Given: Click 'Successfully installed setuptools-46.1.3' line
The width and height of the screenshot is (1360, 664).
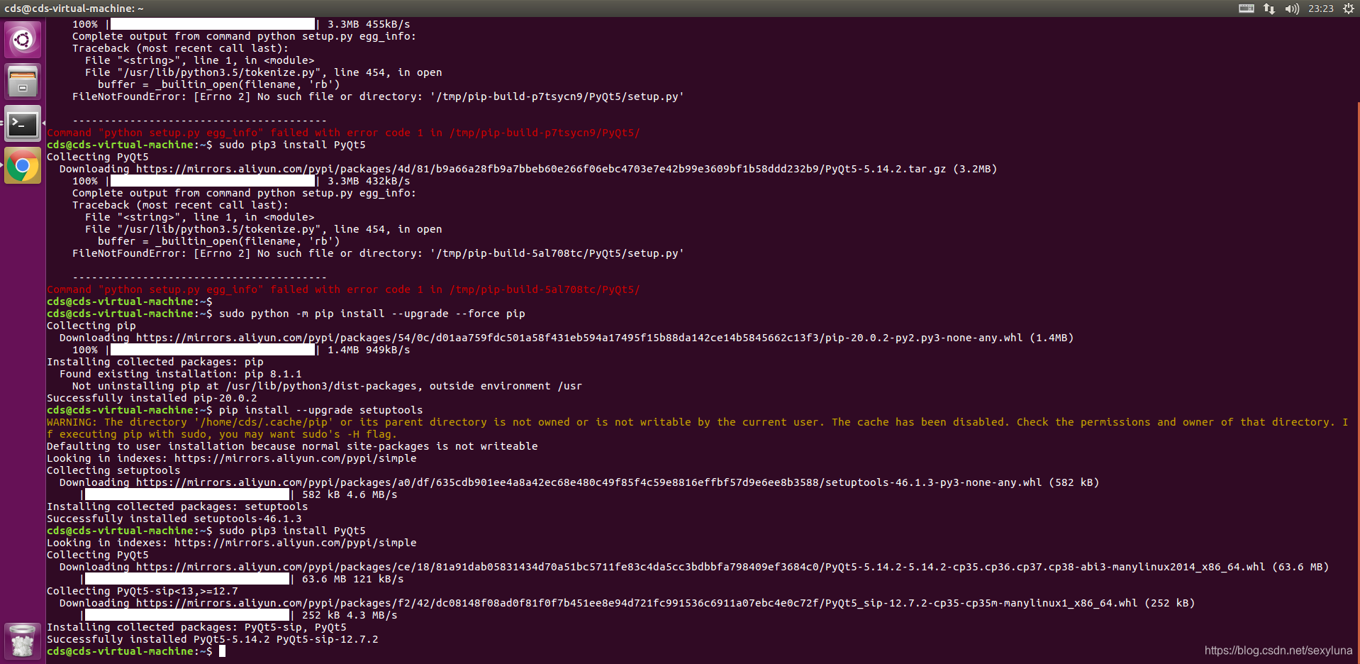Looking at the screenshot, I should pyautogui.click(x=174, y=519).
